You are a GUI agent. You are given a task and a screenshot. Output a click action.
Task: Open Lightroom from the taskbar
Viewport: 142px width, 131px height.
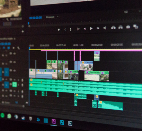[x=70, y=123]
